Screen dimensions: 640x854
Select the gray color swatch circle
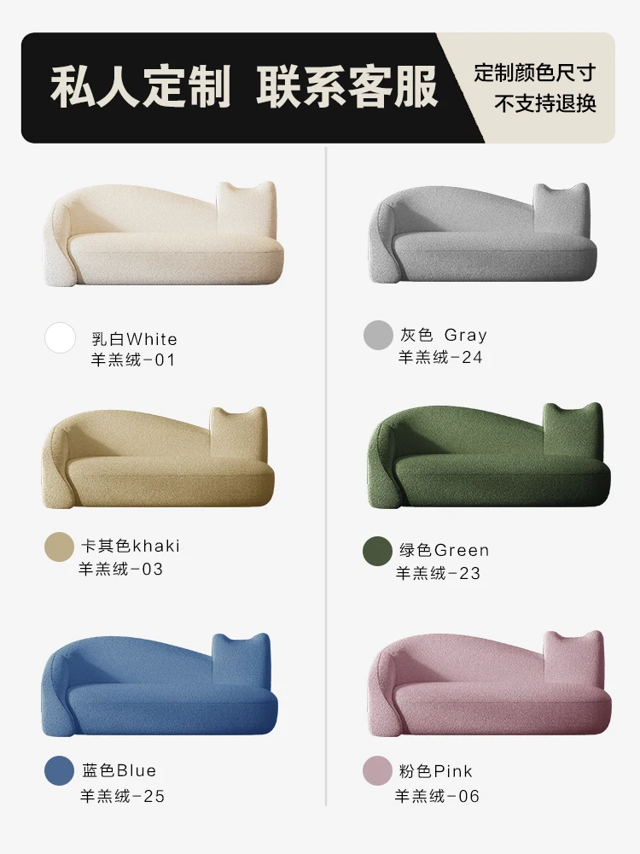tap(378, 335)
